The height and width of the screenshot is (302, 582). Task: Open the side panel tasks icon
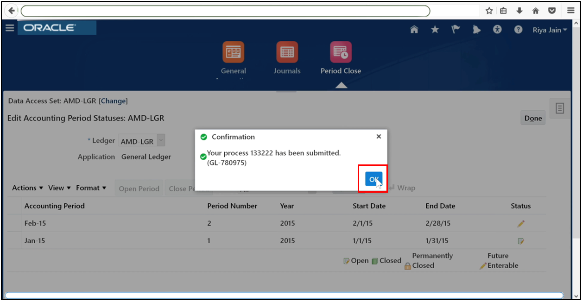coord(559,107)
